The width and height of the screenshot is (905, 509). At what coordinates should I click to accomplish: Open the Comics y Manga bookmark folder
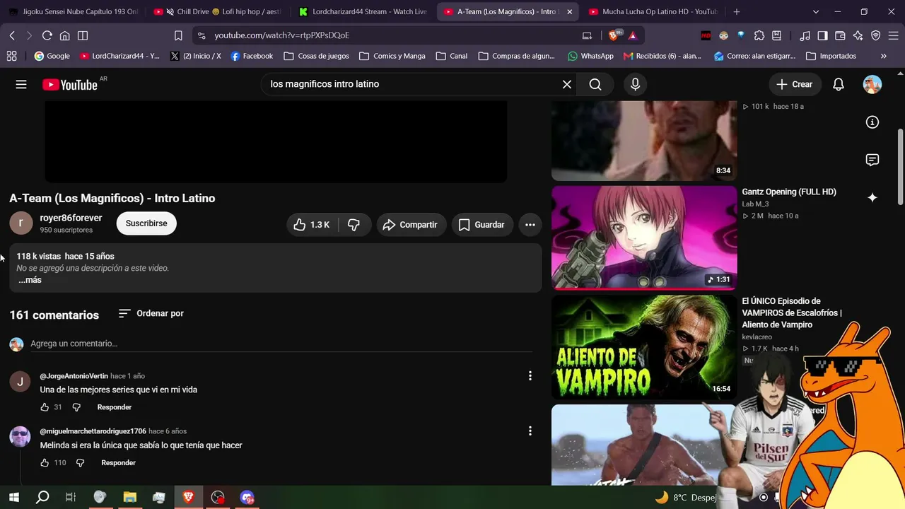[392, 56]
